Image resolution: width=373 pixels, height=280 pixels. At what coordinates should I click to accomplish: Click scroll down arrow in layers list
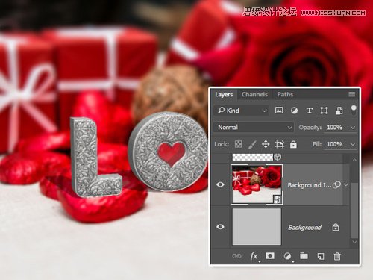tap(354, 242)
